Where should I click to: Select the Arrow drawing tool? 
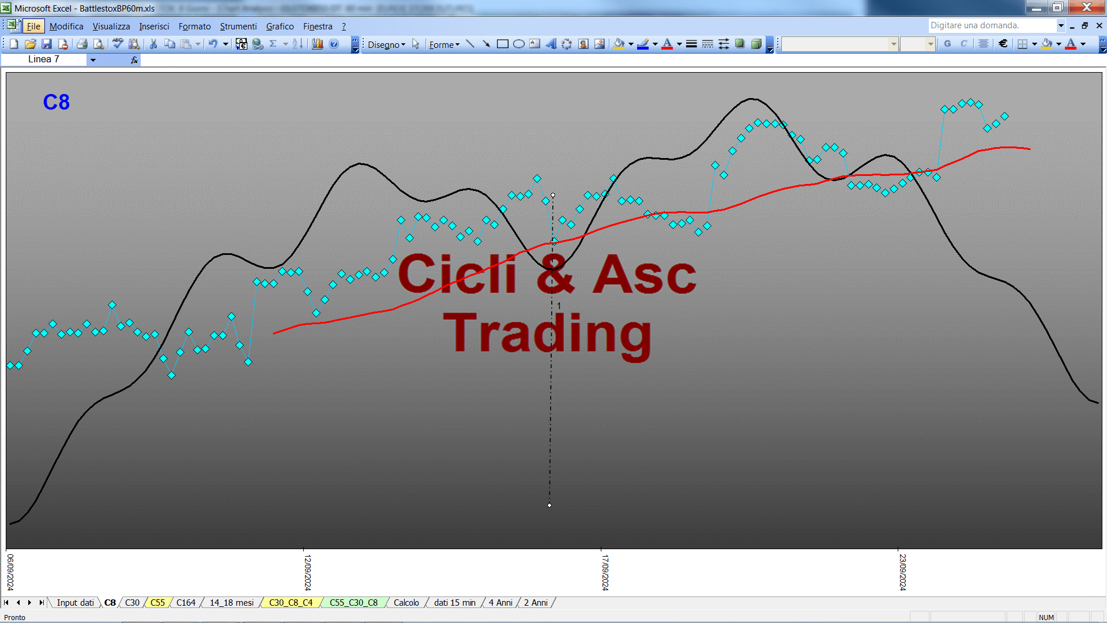click(486, 44)
